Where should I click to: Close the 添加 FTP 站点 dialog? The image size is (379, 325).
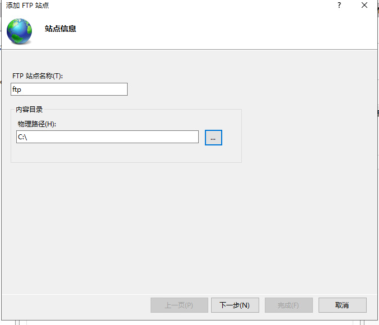(x=364, y=5)
